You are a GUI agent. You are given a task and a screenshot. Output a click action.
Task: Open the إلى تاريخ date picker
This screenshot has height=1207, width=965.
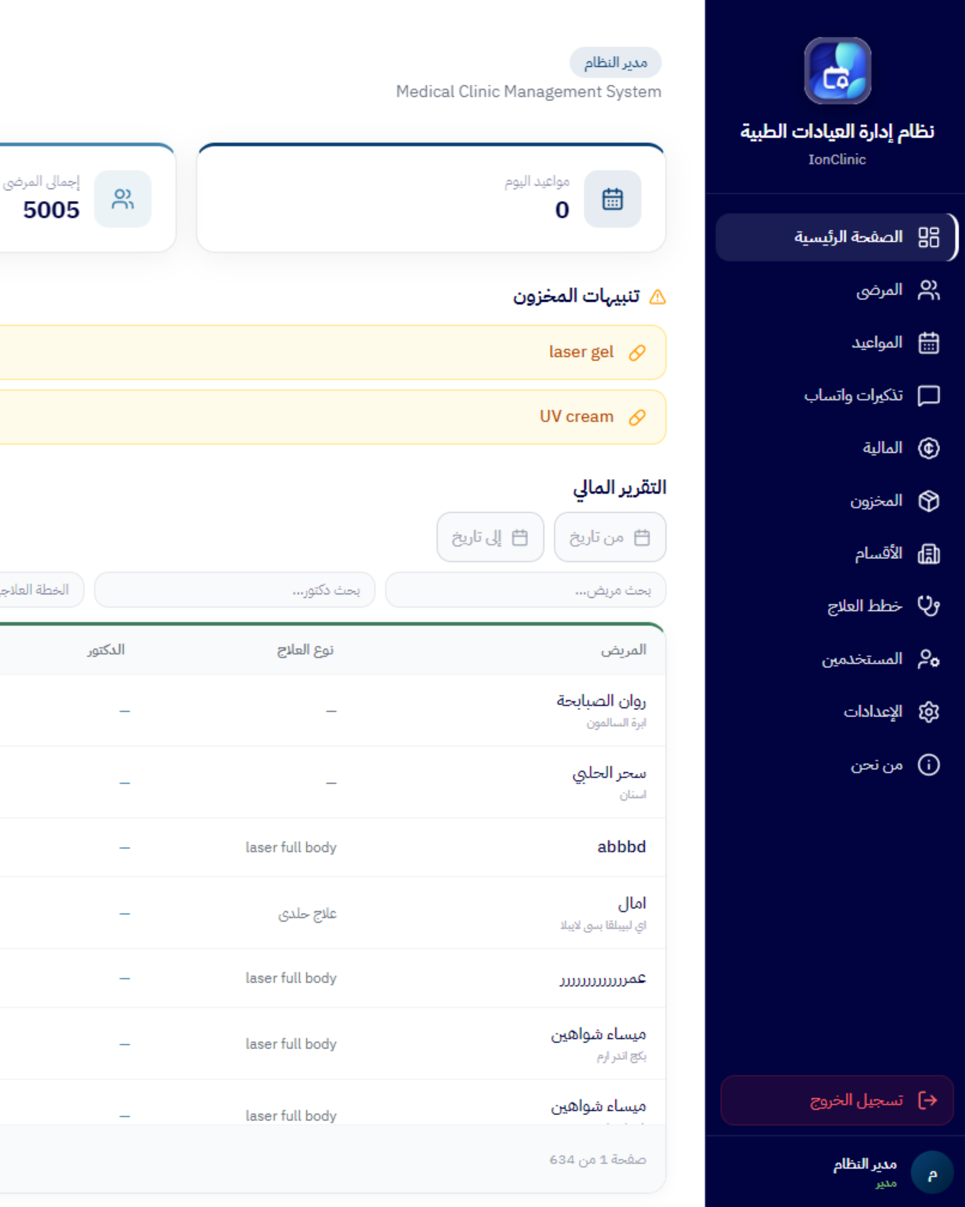click(x=490, y=537)
